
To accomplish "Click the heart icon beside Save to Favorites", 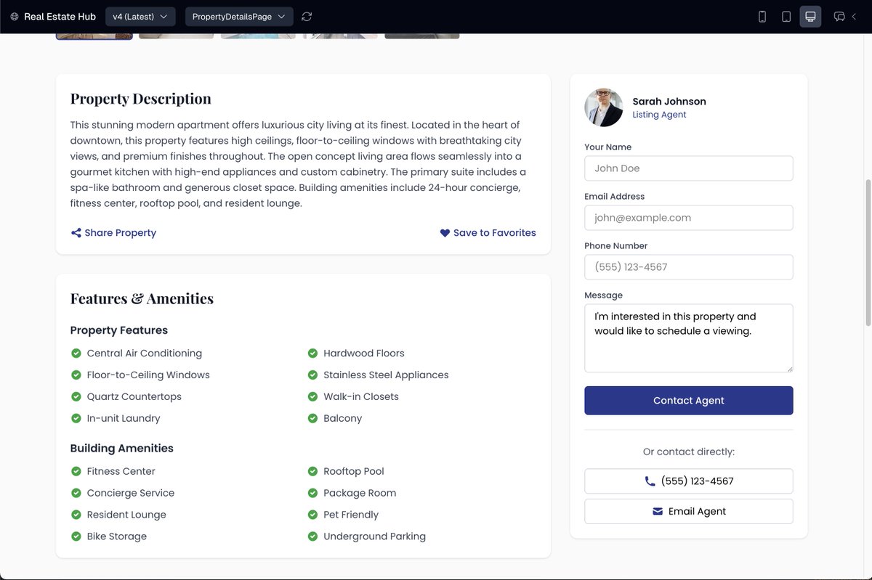I will (x=445, y=233).
